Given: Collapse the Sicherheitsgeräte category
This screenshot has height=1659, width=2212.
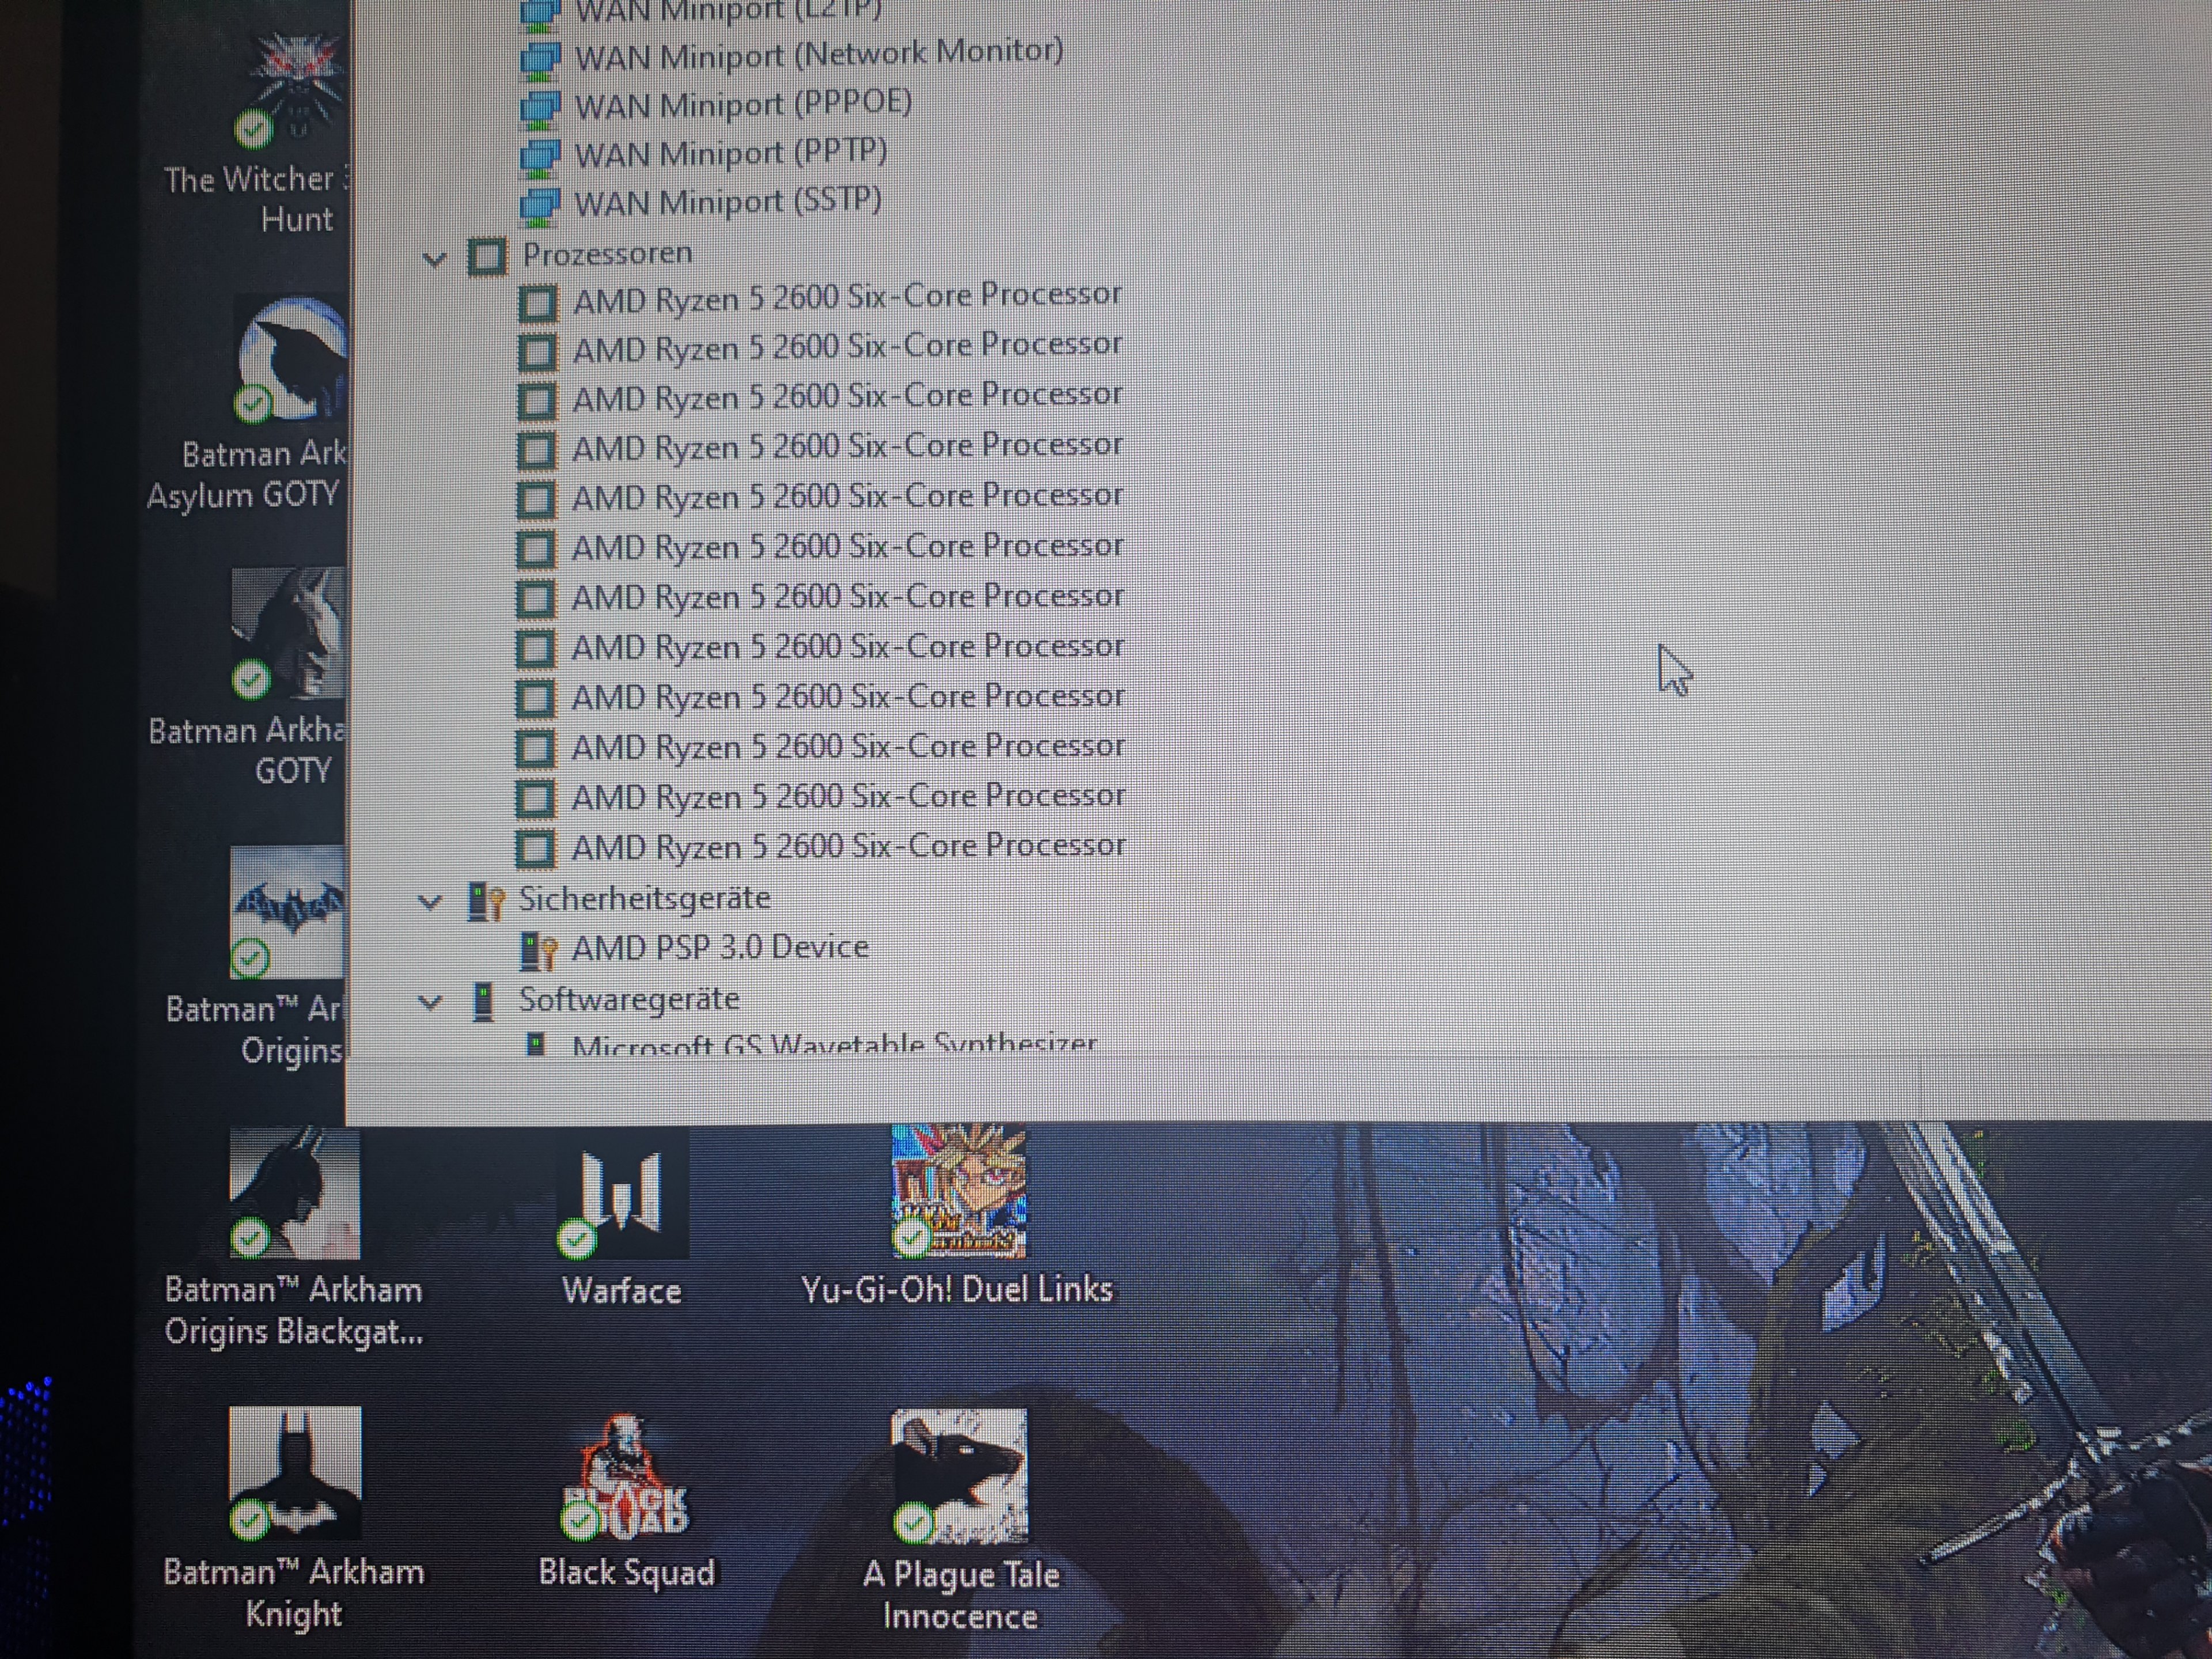Looking at the screenshot, I should (430, 902).
